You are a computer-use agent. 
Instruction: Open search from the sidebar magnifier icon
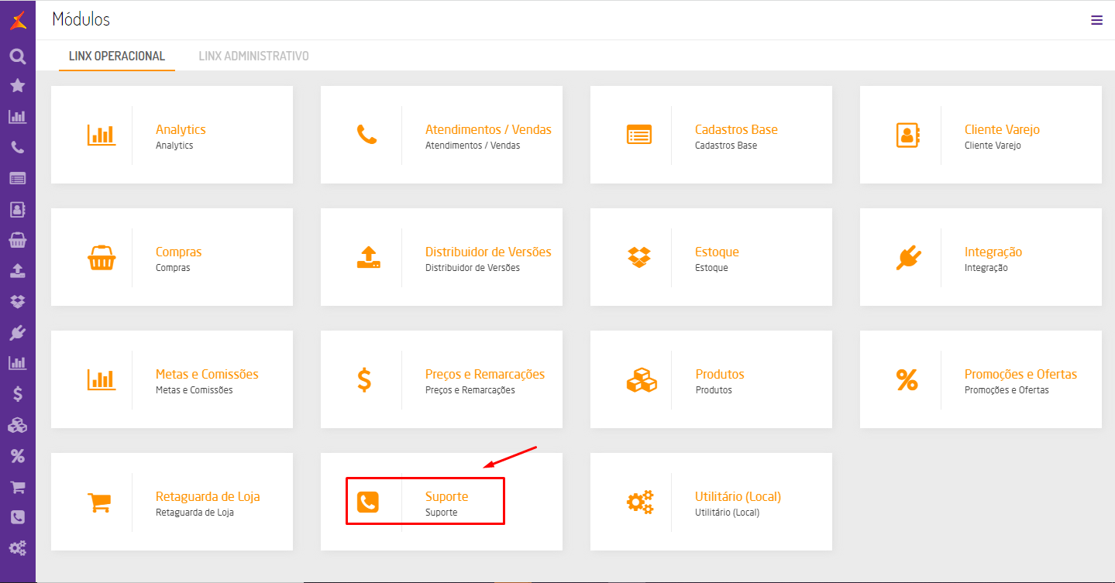[17, 56]
